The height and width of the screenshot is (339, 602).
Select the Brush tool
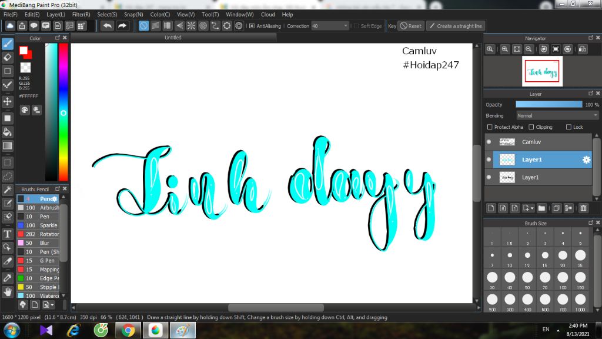coord(7,44)
